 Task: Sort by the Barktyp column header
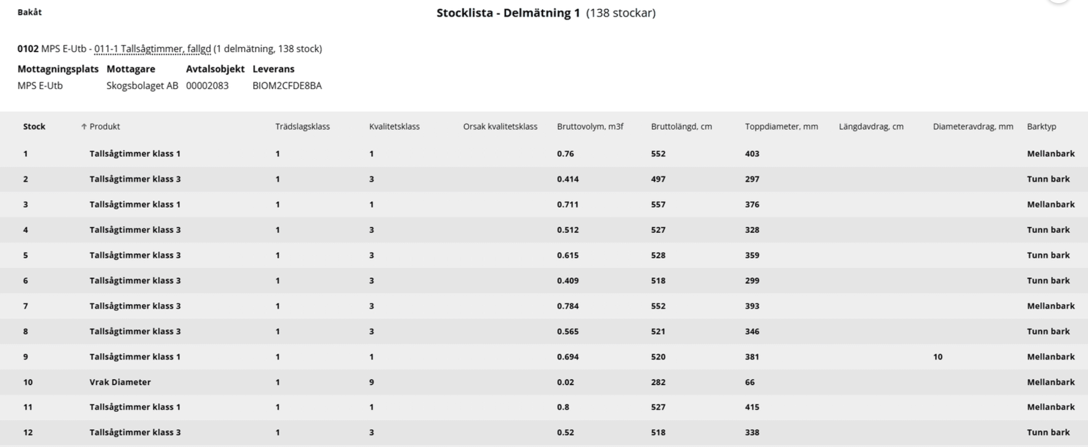tap(1042, 126)
